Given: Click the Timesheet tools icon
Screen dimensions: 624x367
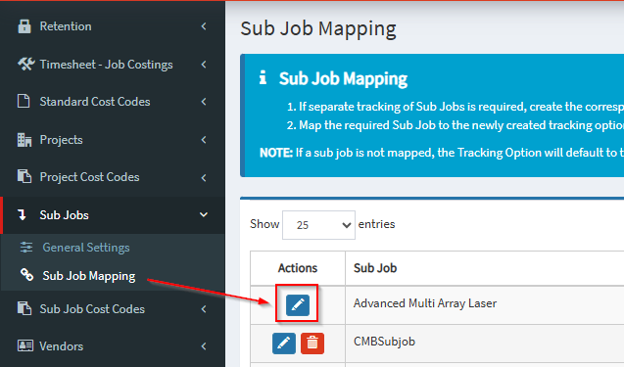Looking at the screenshot, I should tap(25, 64).
